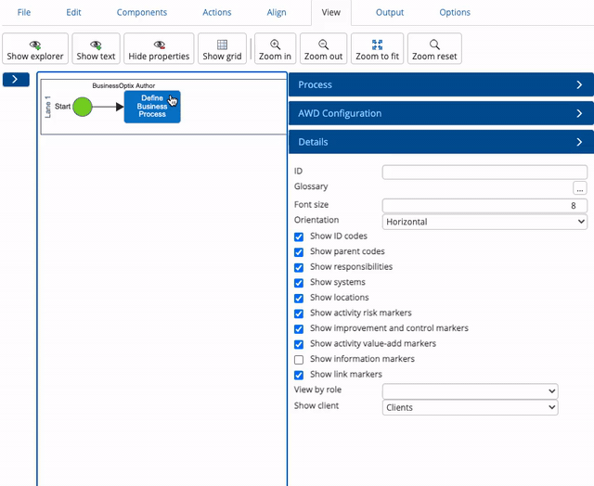Click the Zoom out magnifier
This screenshot has width=594, height=486.
click(323, 44)
